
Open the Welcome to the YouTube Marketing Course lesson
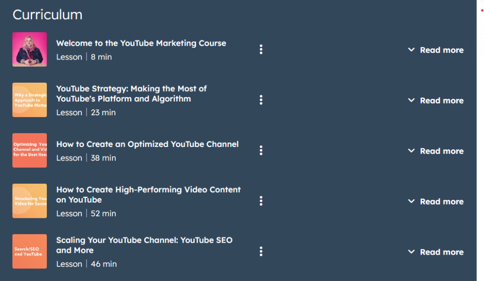coord(141,43)
